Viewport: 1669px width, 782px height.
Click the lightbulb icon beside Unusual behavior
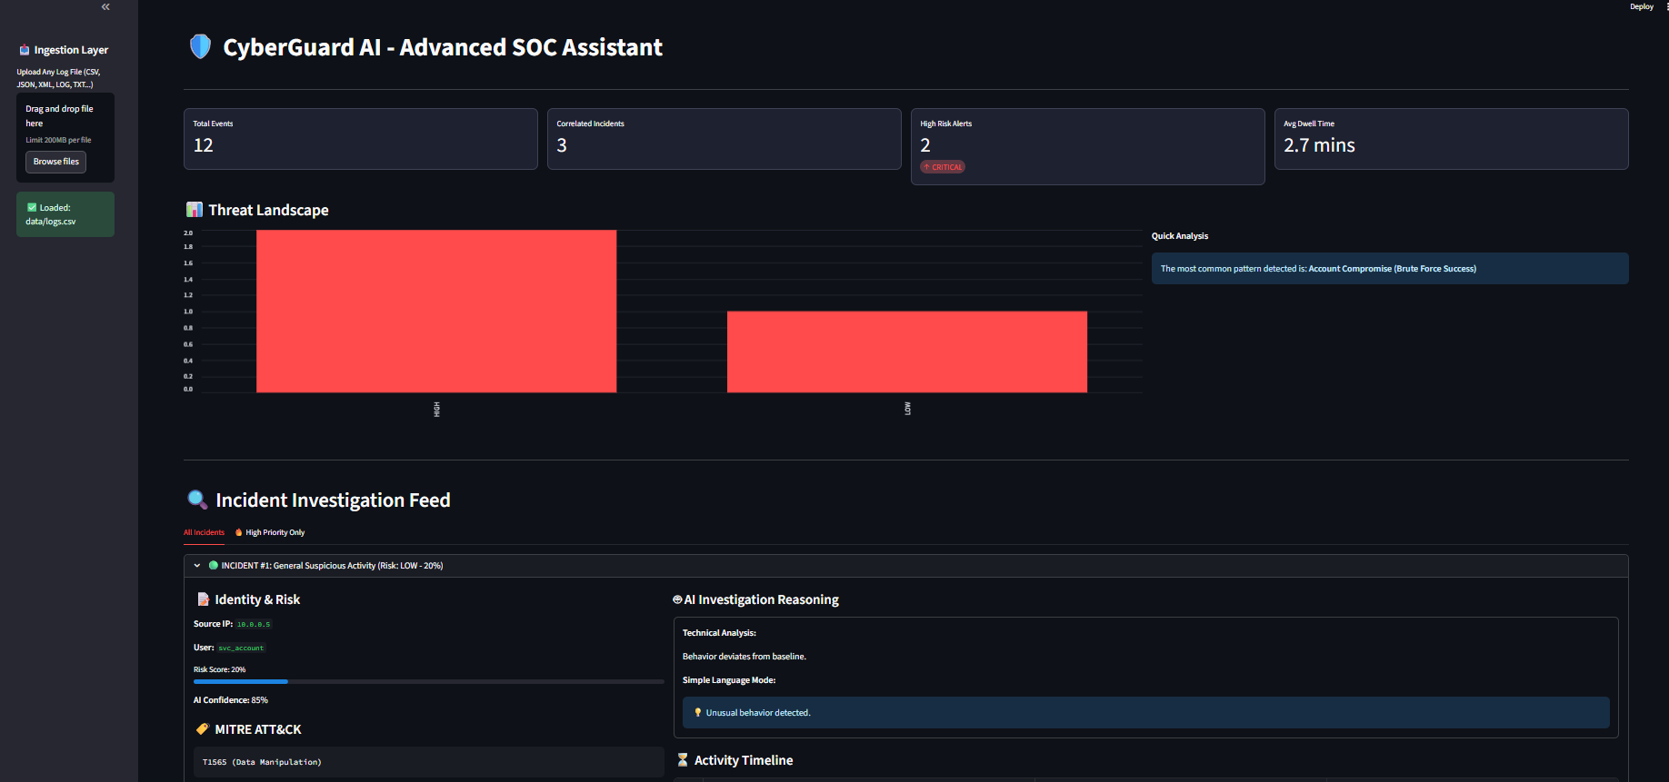click(698, 713)
